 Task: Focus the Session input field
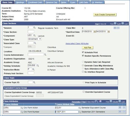30,28
